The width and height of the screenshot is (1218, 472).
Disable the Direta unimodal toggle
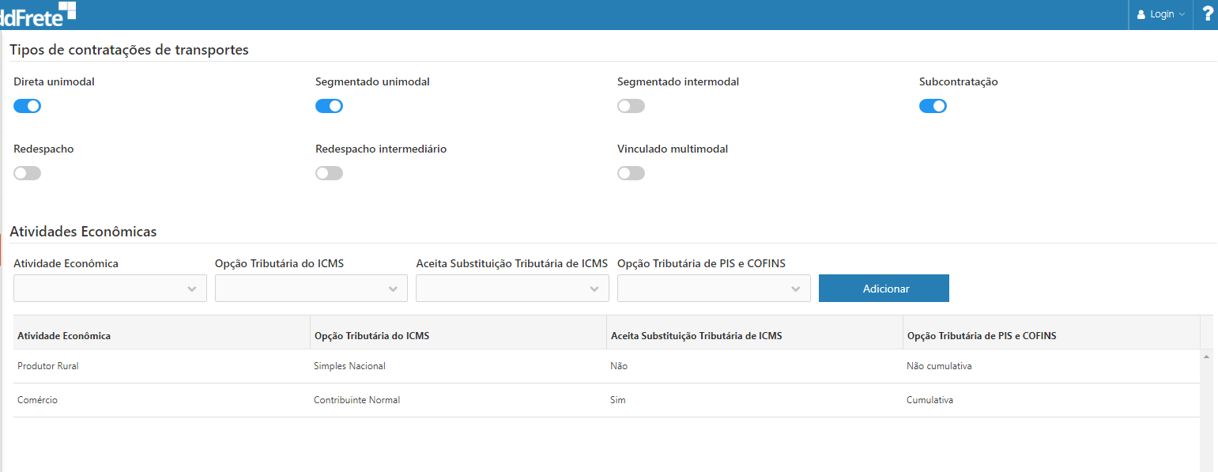pyautogui.click(x=28, y=106)
